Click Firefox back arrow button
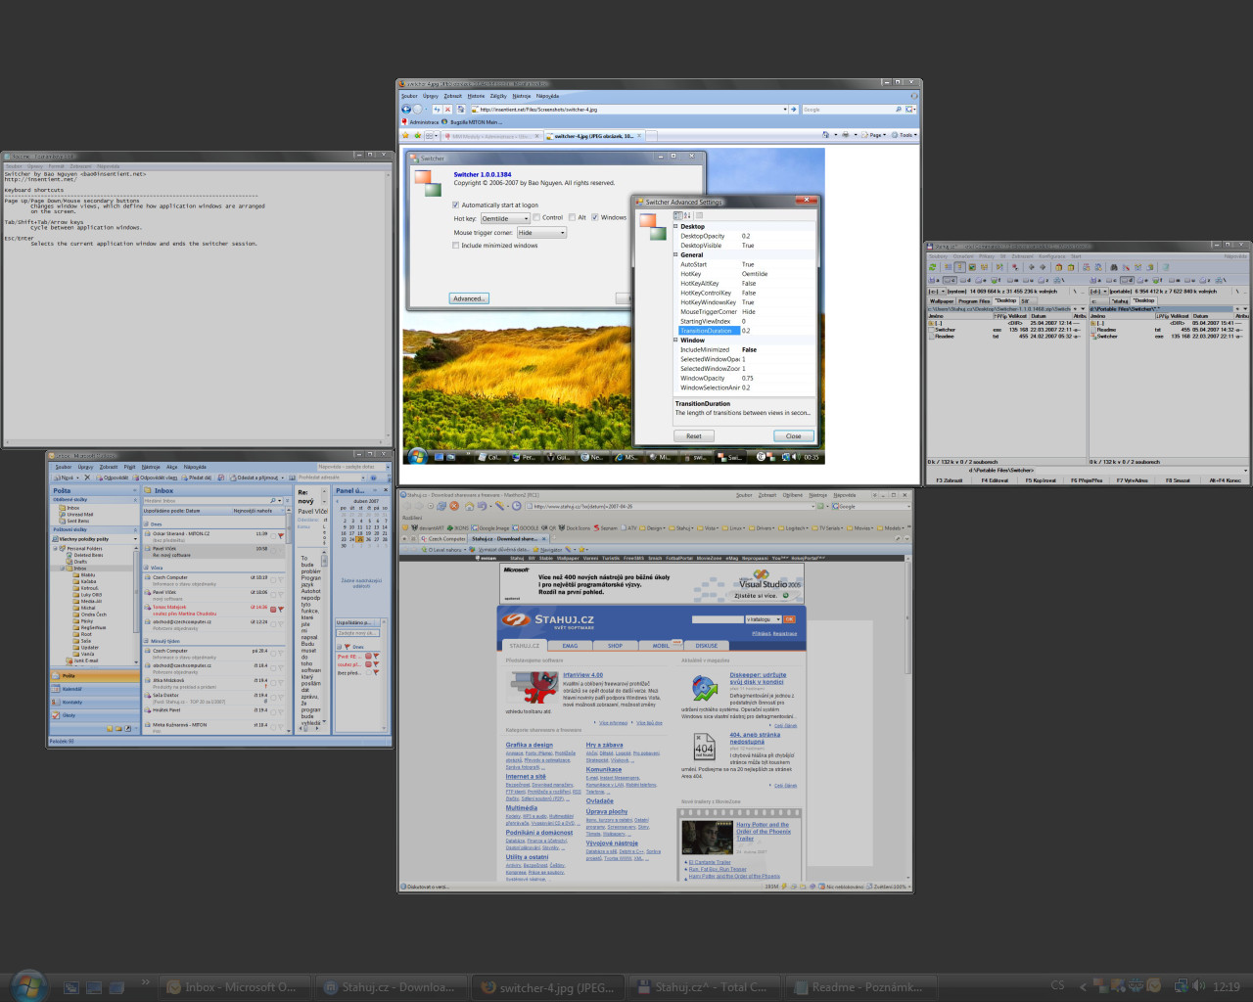Image resolution: width=1253 pixels, height=1002 pixels. pyautogui.click(x=406, y=110)
